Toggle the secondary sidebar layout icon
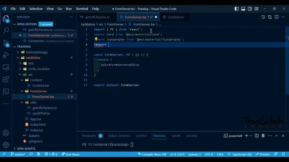 coord(250,9)
